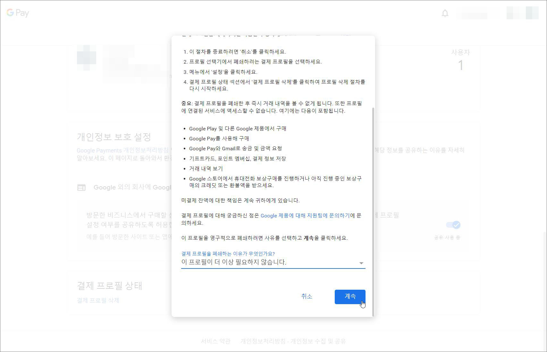This screenshot has height=352, width=547.
Task: Click the blurred account avatar at top right
Action: coord(522,13)
